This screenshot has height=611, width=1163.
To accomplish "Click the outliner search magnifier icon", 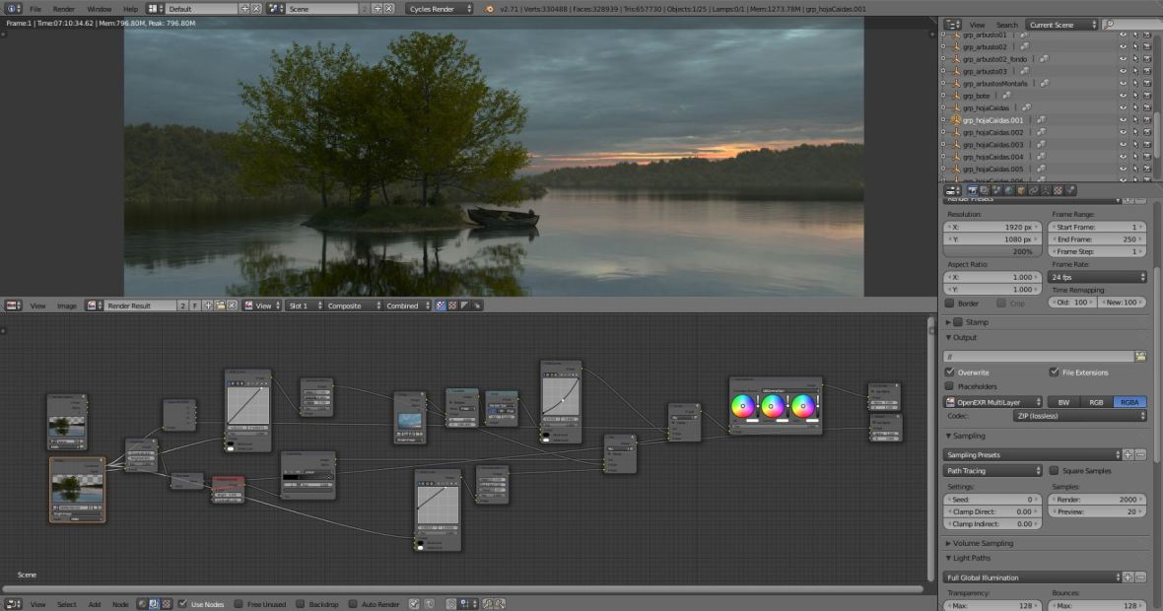I will coord(1109,25).
